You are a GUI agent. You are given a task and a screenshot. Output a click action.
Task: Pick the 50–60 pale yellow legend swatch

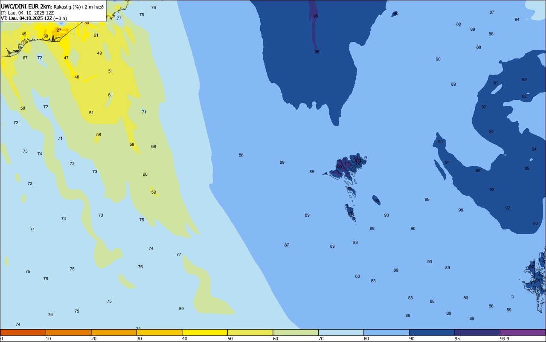click(250, 332)
